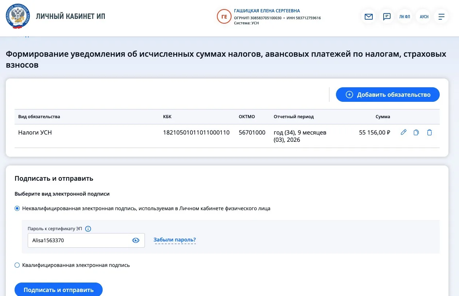Click the Система: УСН text

point(246,23)
